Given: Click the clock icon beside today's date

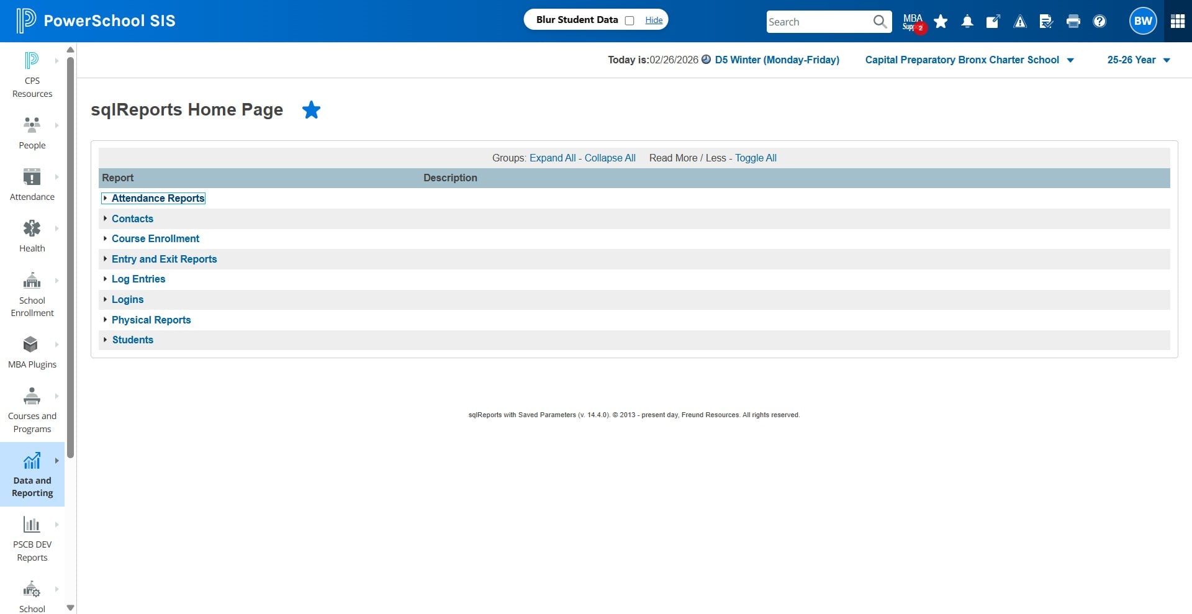Looking at the screenshot, I should pyautogui.click(x=706, y=60).
